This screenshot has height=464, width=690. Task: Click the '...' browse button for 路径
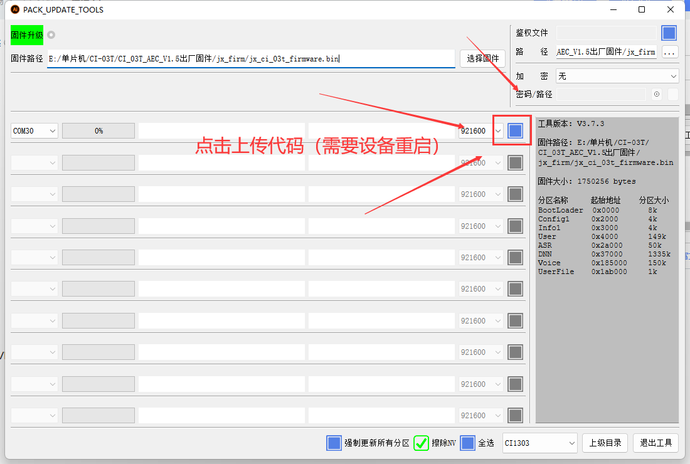670,52
